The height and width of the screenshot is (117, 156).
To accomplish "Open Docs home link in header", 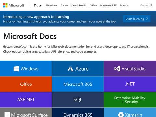I will (x=38, y=5).
